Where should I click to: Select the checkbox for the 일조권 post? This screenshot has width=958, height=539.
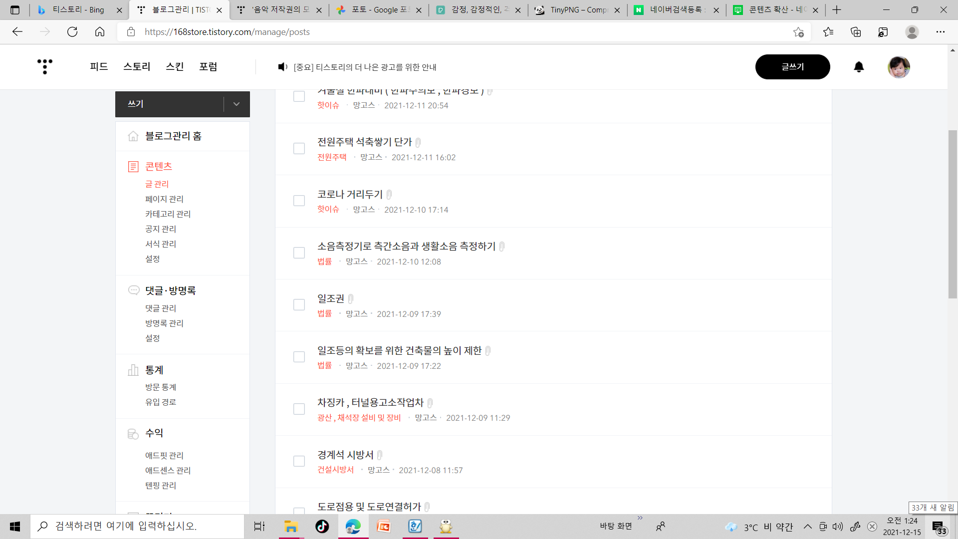(299, 304)
